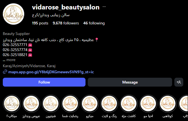Viewport: 188px width, 121px height.
Task: Open the شینیون story highlight
Action: 51,104
